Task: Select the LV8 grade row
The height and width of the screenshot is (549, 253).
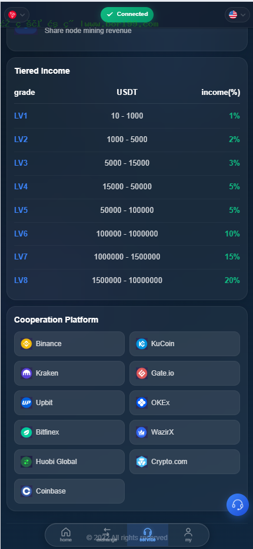Action: (x=127, y=281)
